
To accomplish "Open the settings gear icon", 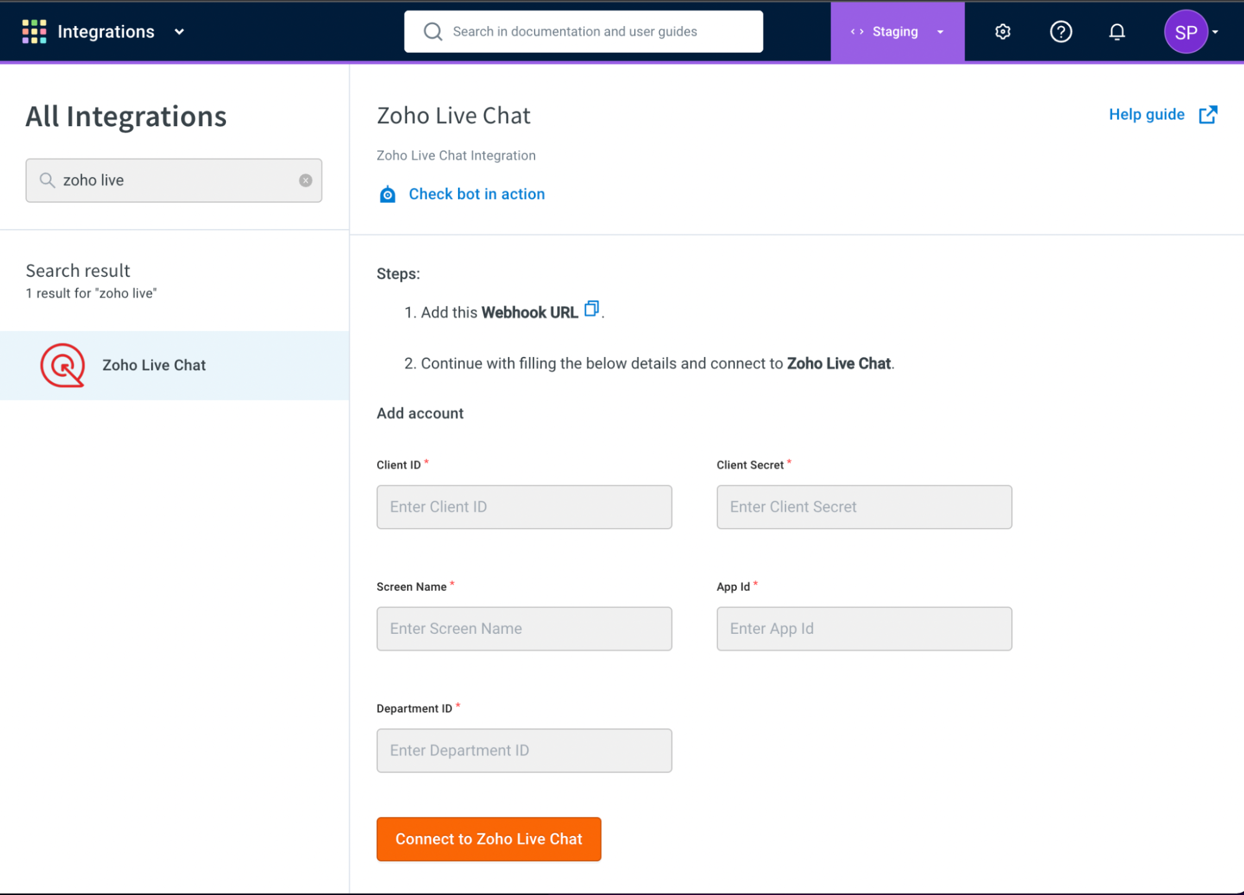I will pos(1003,32).
